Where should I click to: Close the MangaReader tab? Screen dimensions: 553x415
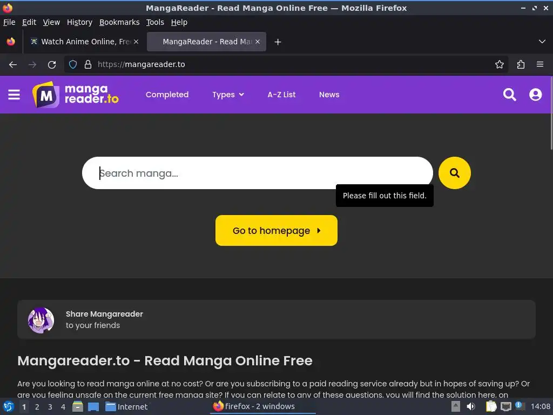[x=258, y=42]
